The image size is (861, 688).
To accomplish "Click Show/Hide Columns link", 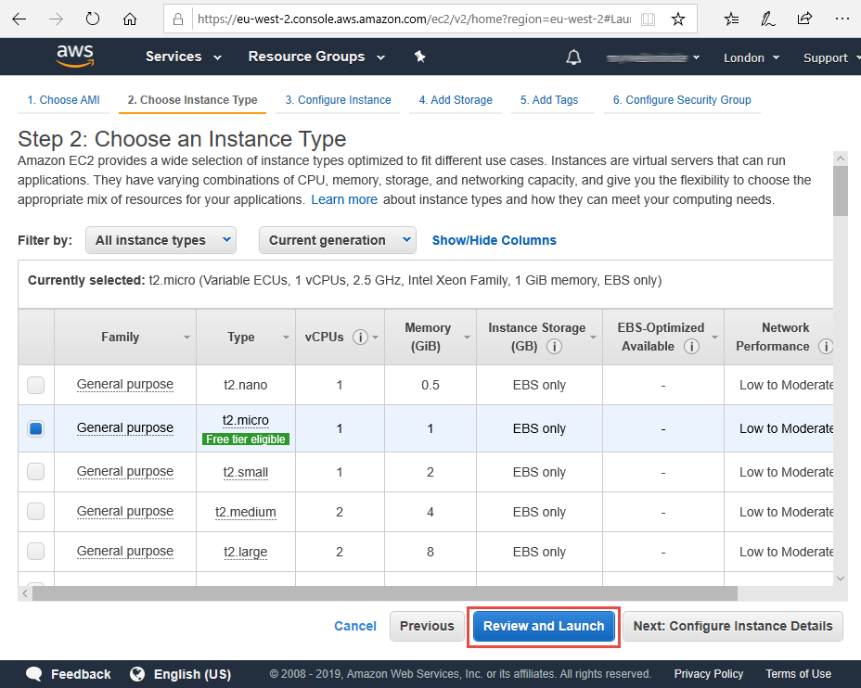I will [x=495, y=240].
